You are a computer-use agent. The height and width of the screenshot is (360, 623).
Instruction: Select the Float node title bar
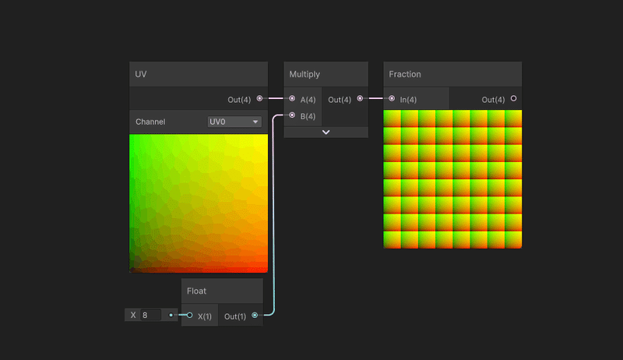tap(222, 291)
